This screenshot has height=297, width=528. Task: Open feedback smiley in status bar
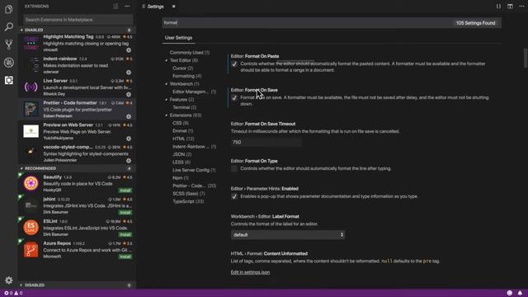click(510, 293)
